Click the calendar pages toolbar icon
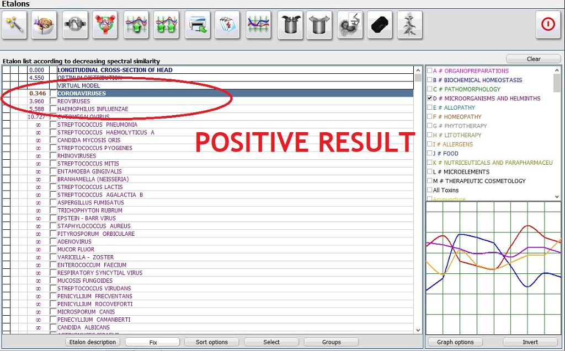Viewport: 565px width, 351px height. [x=227, y=25]
